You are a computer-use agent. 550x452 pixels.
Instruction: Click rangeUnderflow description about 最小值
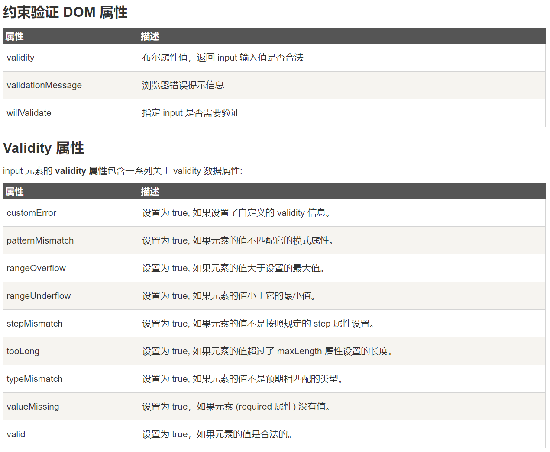point(229,296)
